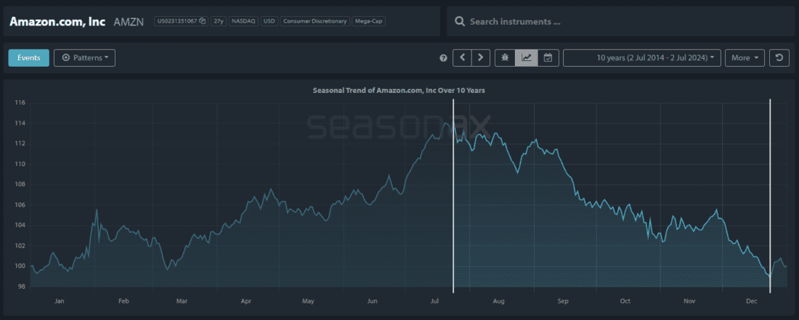Image resolution: width=799 pixels, height=320 pixels.
Task: Click in the Search instruments field
Action: point(625,22)
